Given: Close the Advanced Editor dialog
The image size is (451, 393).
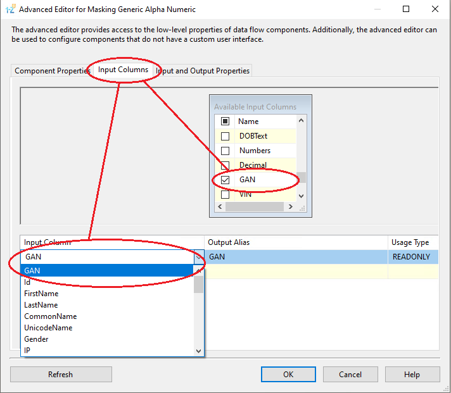Looking at the screenshot, I should (435, 9).
